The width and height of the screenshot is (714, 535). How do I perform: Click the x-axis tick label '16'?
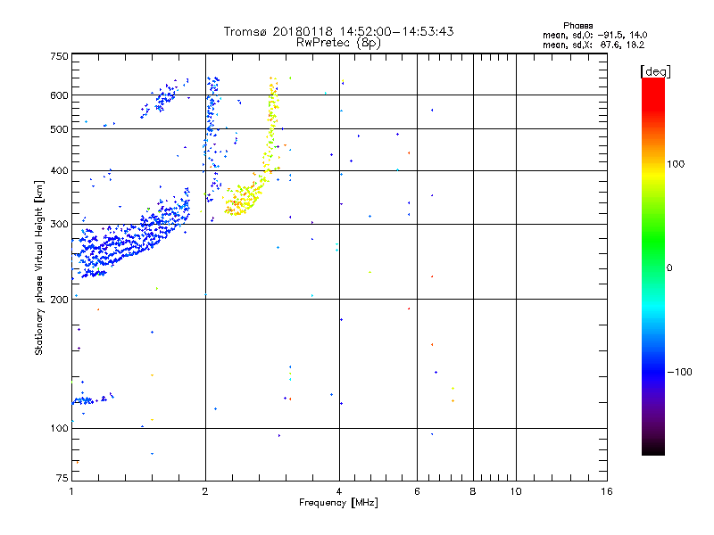click(607, 491)
